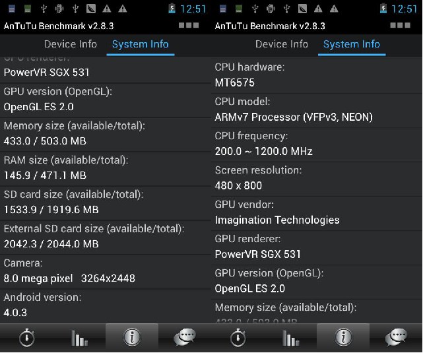423x353 pixels.
Task: Tap Screen resolution label
Action: [x=258, y=170]
